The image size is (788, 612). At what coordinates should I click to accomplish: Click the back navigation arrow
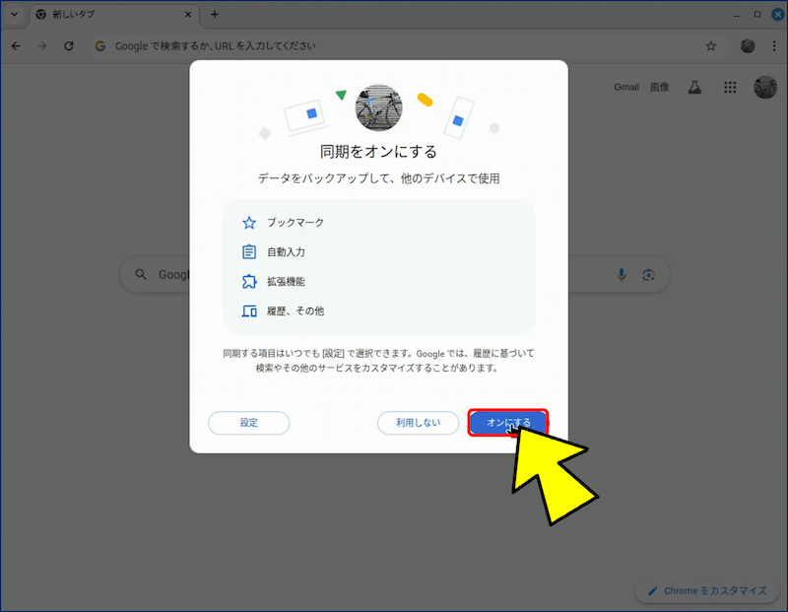[x=16, y=46]
